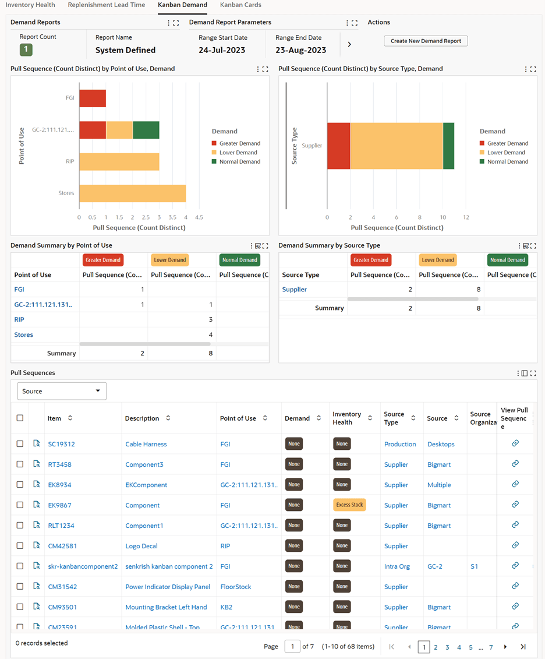Click the page number input field
The width and height of the screenshot is (545, 659).
pos(292,646)
